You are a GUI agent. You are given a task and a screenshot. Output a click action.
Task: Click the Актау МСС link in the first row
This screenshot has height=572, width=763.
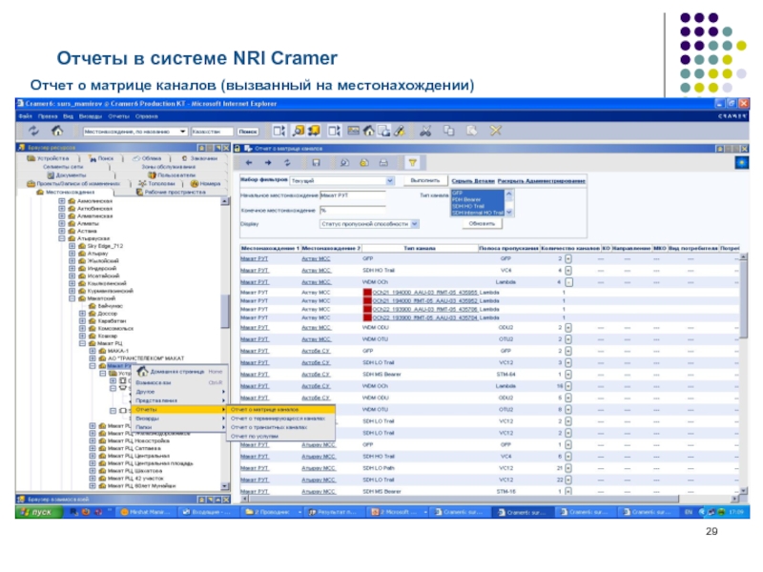click(x=316, y=257)
